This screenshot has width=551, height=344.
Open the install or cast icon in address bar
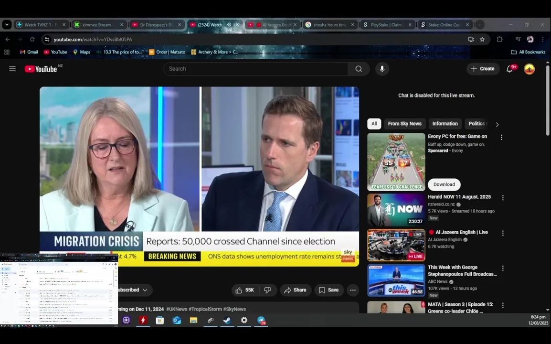[471, 39]
